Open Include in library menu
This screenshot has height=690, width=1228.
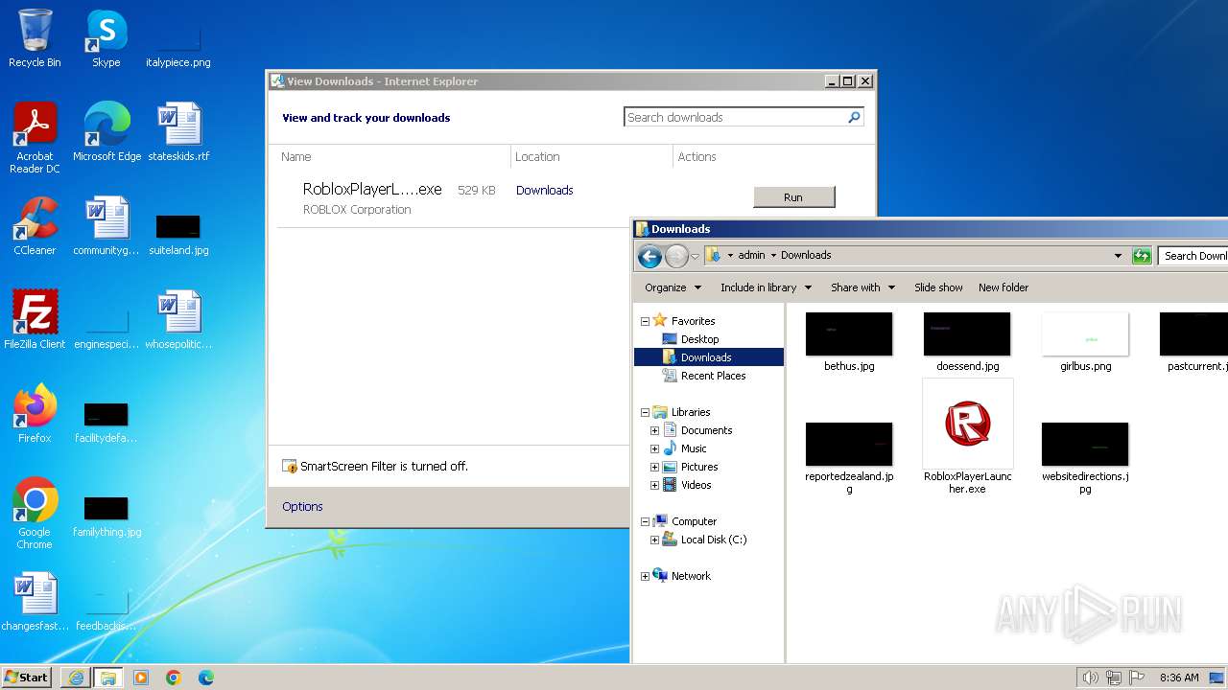click(x=766, y=287)
